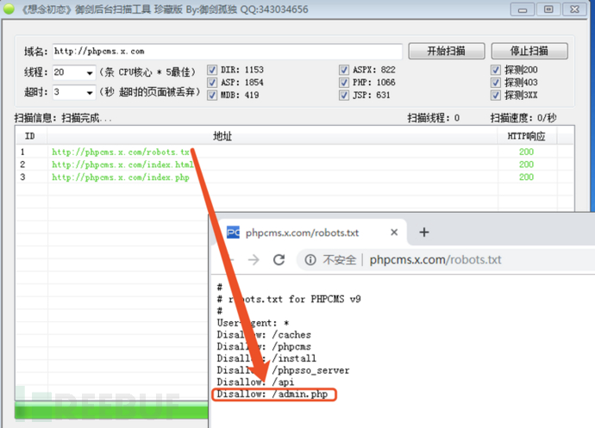The width and height of the screenshot is (595, 428).
Task: Click the 扫描速度: 0/秒 status text
Action: (x=523, y=118)
